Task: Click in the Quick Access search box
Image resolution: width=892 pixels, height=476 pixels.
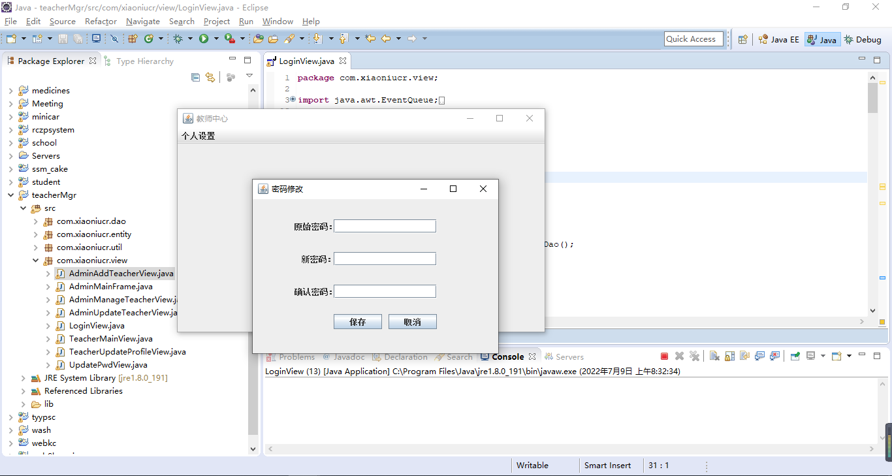Action: pos(693,39)
